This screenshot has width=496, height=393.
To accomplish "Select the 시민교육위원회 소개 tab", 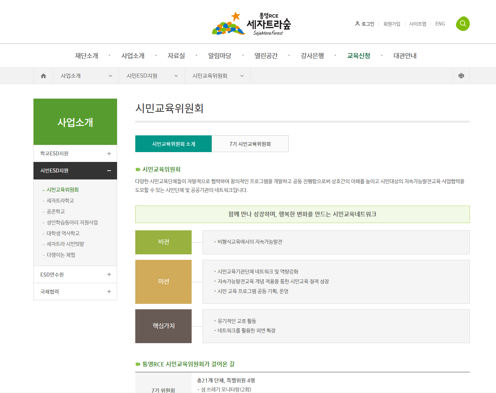I will pyautogui.click(x=173, y=144).
